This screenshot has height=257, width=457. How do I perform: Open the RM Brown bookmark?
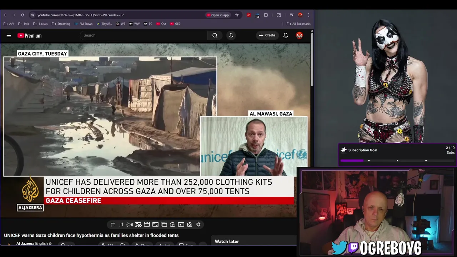click(83, 24)
